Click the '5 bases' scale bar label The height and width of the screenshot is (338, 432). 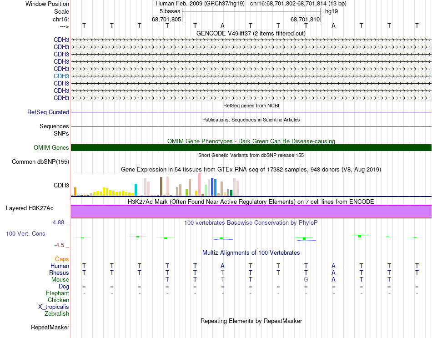[x=170, y=11]
